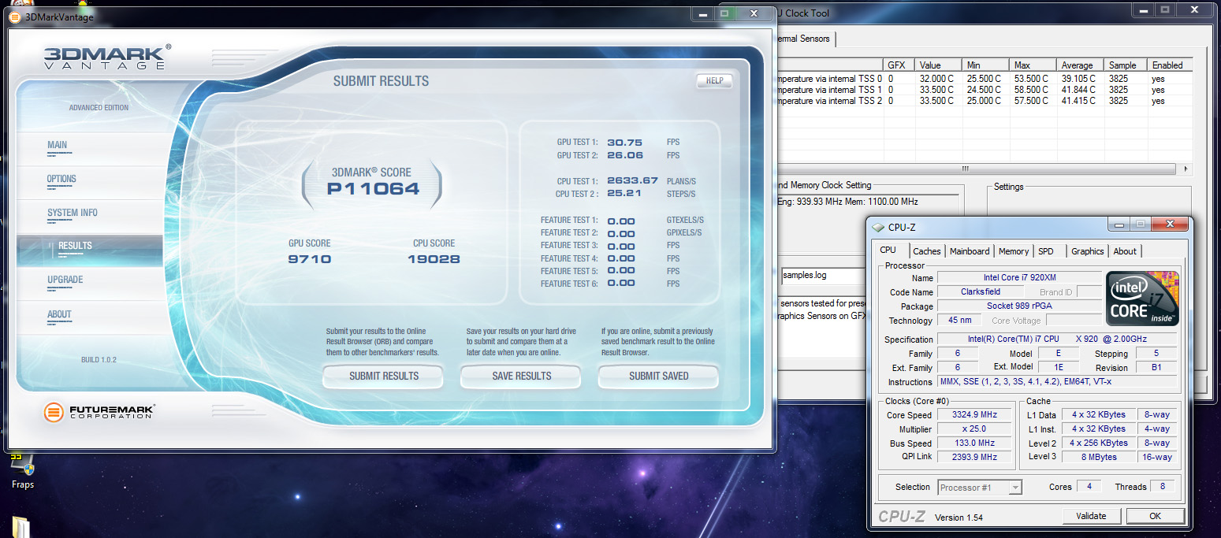Click CPU Test 1 result 2633.67
1221x538 pixels.
632,180
